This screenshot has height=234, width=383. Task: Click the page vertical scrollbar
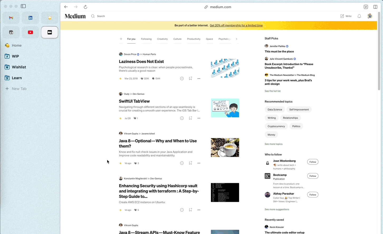379,51
